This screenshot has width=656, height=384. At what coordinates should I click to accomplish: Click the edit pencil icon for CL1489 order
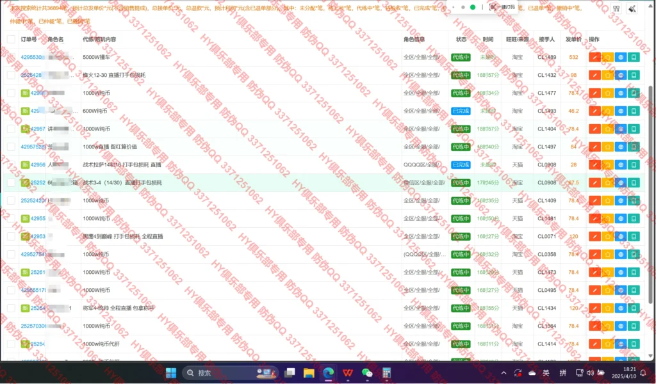(x=594, y=57)
